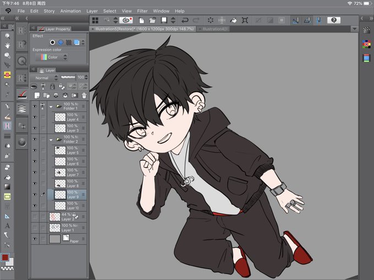Toggle Paper layer visibility eye
This screenshot has height=280, width=374.
(35, 239)
